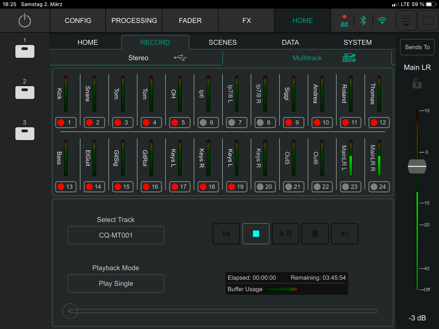
Task: Open the PROCESSING top menu
Action: click(134, 21)
